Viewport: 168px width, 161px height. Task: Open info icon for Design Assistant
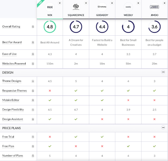[33, 119]
